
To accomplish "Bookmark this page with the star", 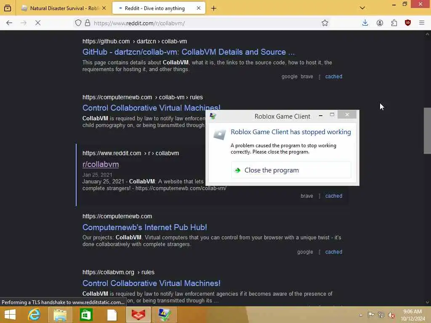I will pos(325,23).
